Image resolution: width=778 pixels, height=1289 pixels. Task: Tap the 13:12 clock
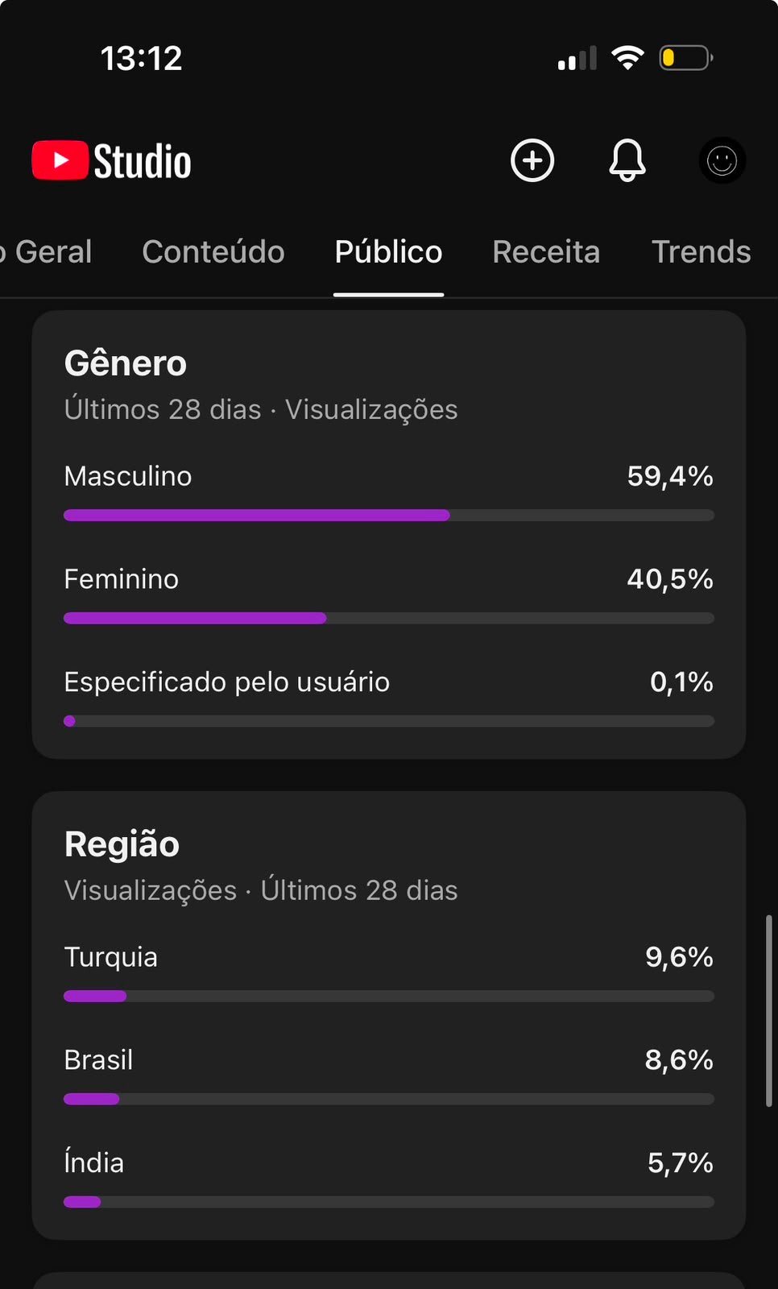141,58
